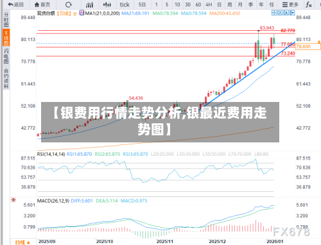The width and height of the screenshot is (321, 245).
Task: Switch to tick chart
Action: [x=125, y=4]
